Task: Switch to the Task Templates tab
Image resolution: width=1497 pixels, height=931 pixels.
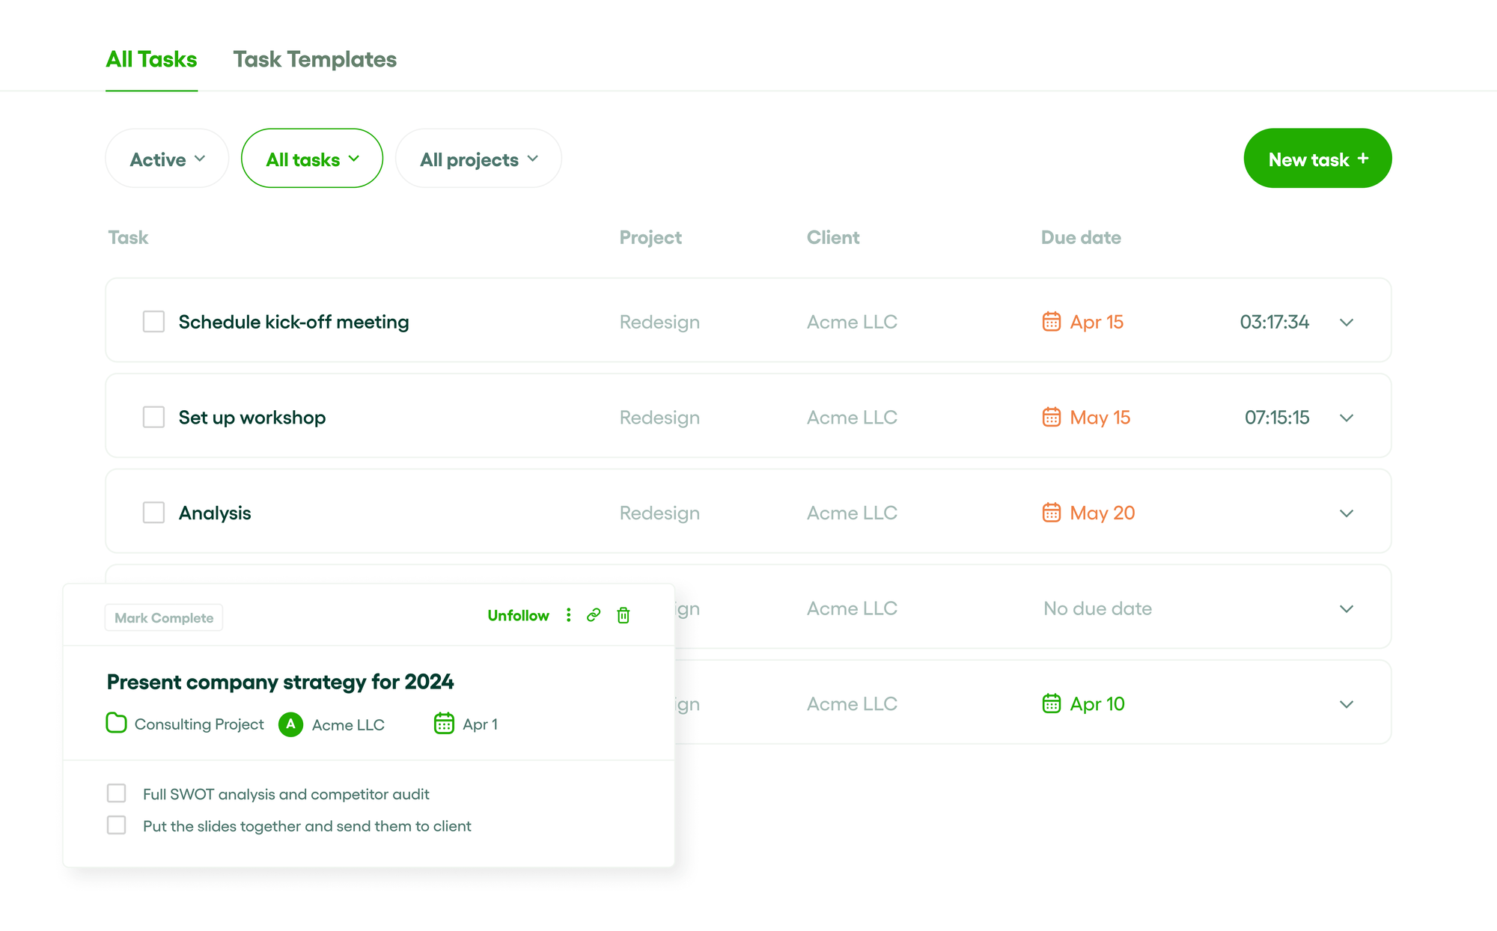Action: (314, 59)
